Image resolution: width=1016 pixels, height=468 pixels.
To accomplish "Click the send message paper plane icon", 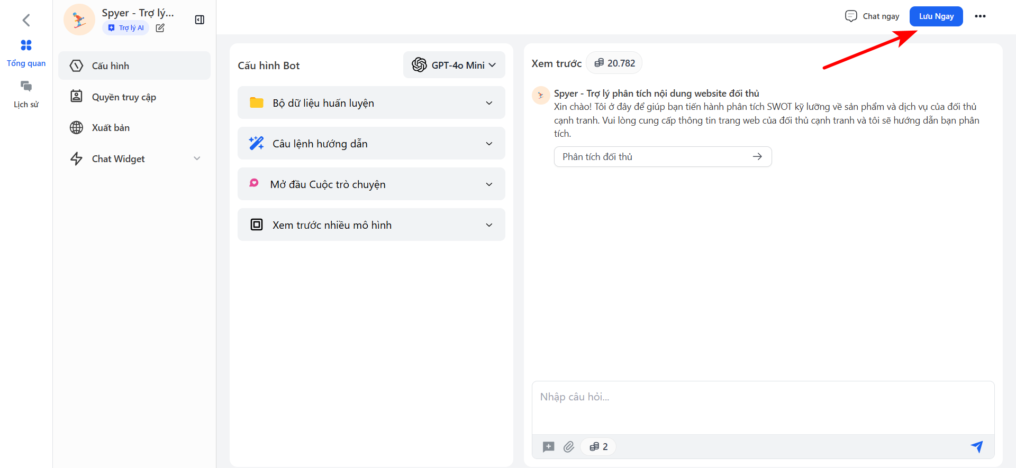I will (976, 446).
